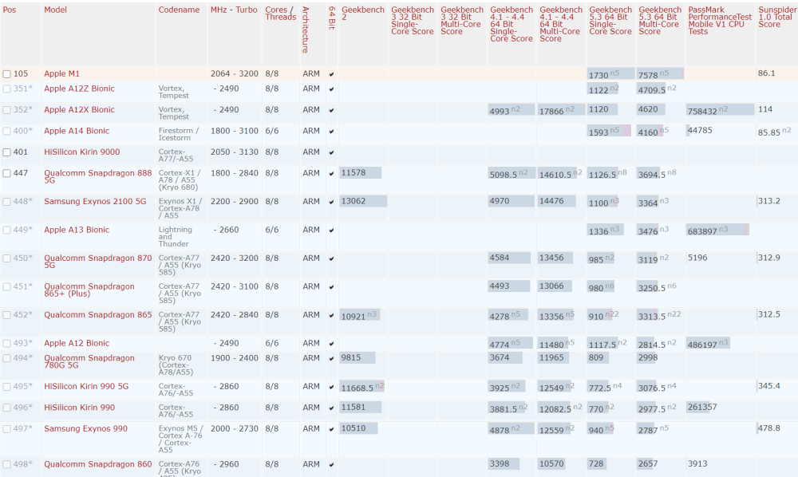This screenshot has width=798, height=477.
Task: Open the Snapdragon 865+ (Plus) link
Action: click(x=89, y=290)
